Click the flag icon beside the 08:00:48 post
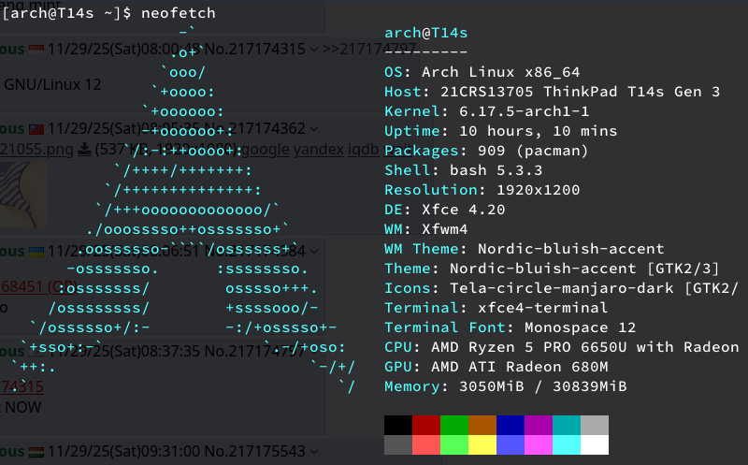This screenshot has width=748, height=465. tap(36, 50)
